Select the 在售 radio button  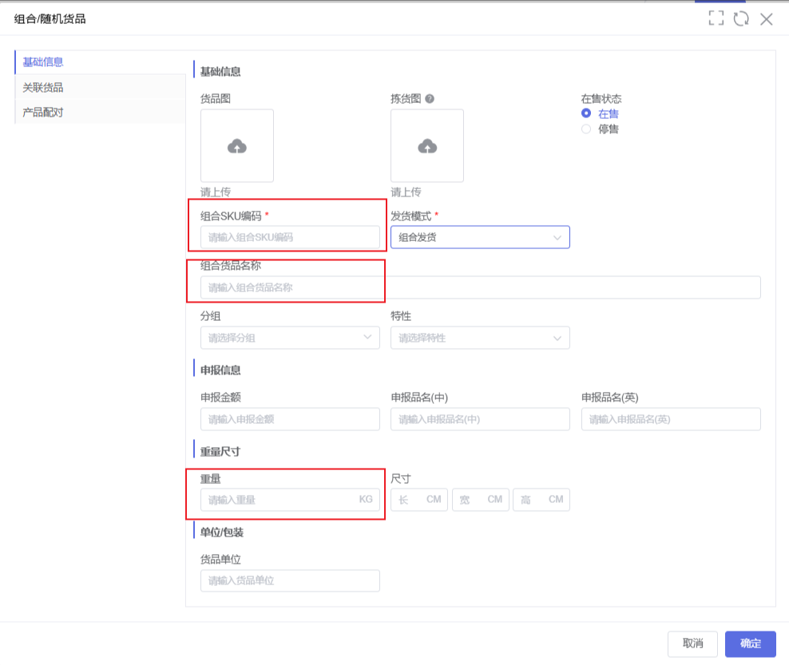point(585,113)
